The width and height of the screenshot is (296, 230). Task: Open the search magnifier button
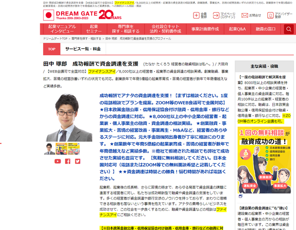point(289,29)
